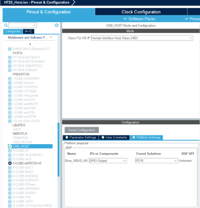Image resolution: width=200 pixels, height=208 pixels.
Task: Open the Parameter Settings tab
Action: 80,137
